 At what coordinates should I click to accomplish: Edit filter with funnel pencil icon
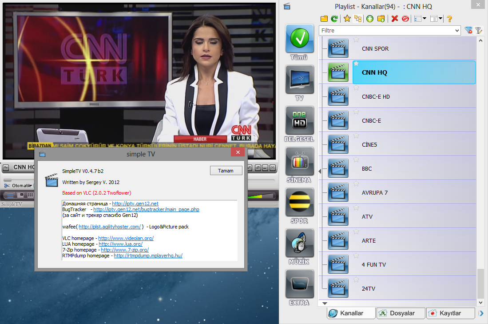[x=479, y=30]
